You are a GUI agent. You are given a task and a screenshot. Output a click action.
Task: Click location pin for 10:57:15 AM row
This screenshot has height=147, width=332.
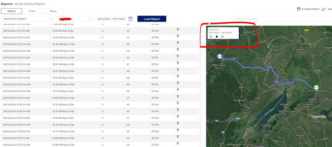click(x=178, y=136)
